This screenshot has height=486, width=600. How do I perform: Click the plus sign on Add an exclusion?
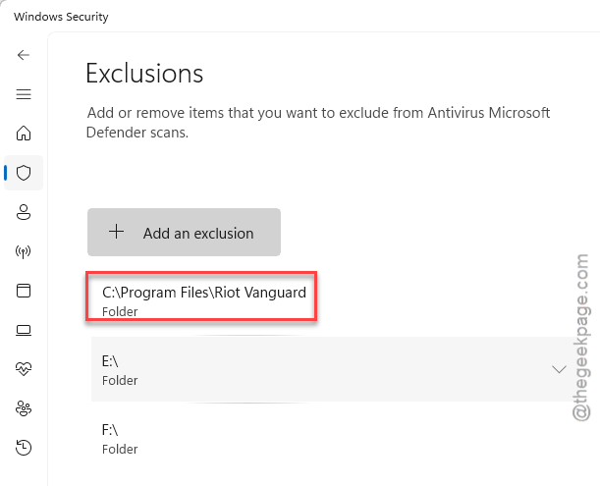(x=116, y=232)
